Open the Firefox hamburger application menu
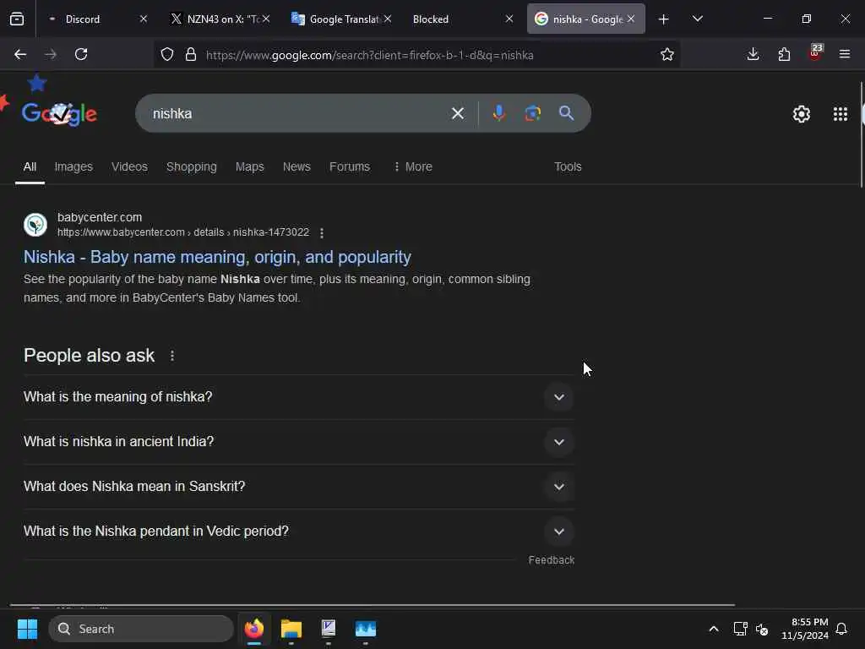The width and height of the screenshot is (865, 649). (845, 55)
